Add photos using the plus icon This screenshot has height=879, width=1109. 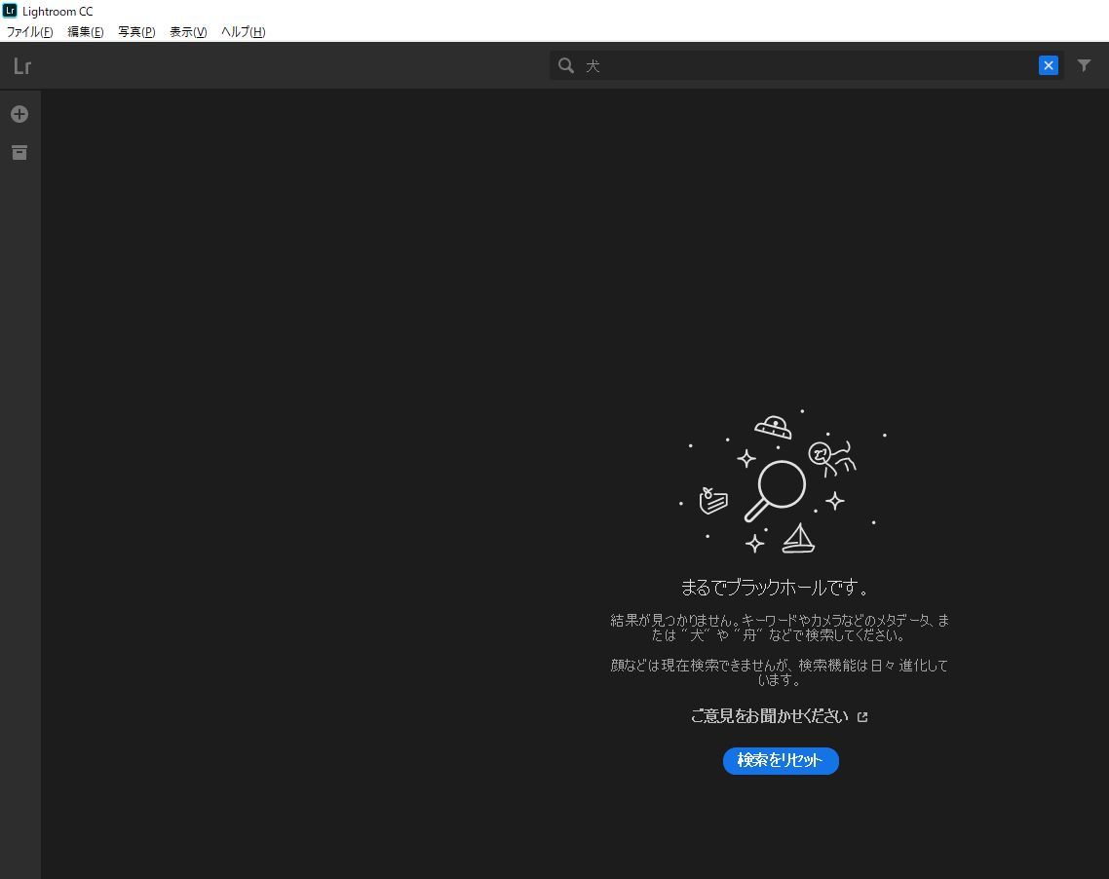pos(19,113)
